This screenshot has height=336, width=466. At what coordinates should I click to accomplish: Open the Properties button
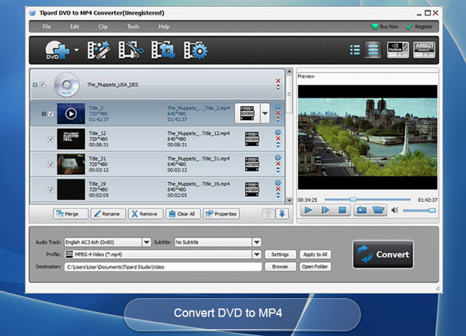pos(221,213)
